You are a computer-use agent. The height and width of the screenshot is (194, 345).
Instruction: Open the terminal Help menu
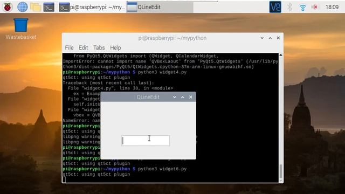point(115,48)
